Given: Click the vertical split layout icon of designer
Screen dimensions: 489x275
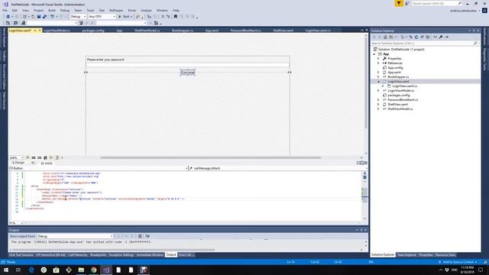Looking at the screenshot, I should click(x=358, y=163).
